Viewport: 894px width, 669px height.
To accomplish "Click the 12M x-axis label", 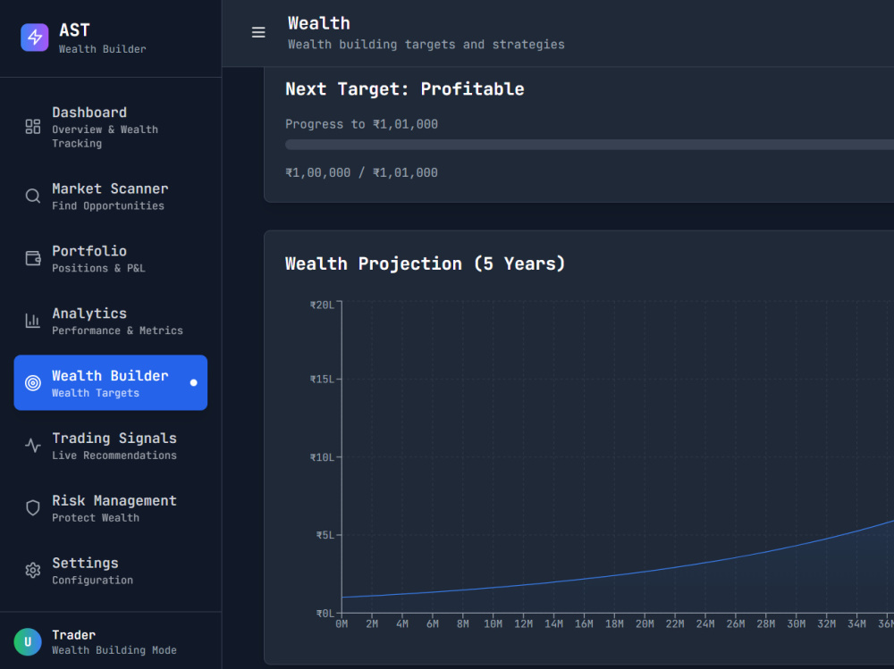I will (523, 624).
